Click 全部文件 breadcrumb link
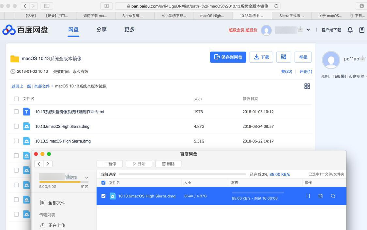 (x=42, y=86)
